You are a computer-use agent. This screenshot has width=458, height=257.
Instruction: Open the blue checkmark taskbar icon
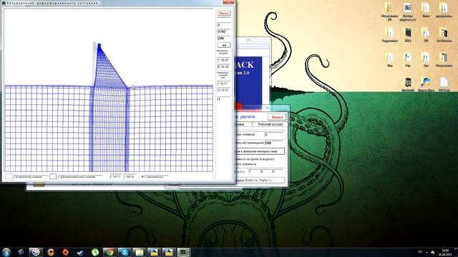80,252
